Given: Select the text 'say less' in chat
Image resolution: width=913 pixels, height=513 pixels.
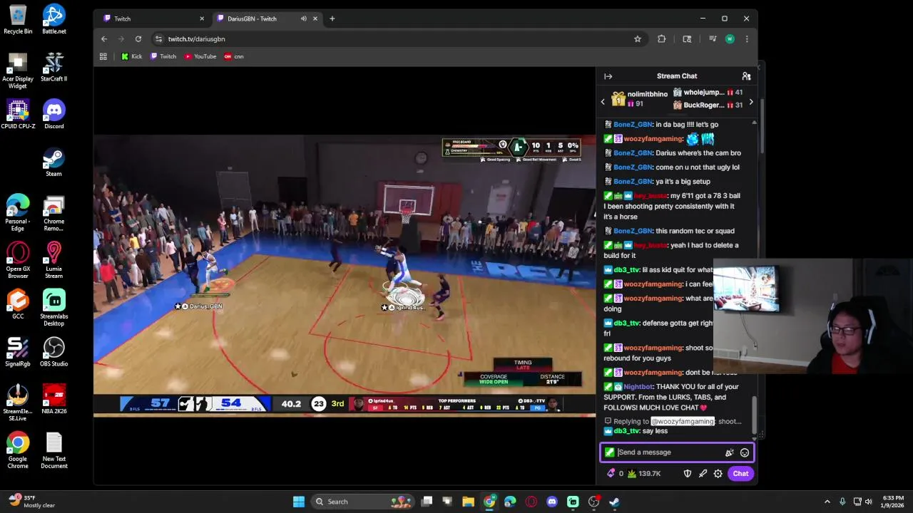Looking at the screenshot, I should (x=655, y=431).
